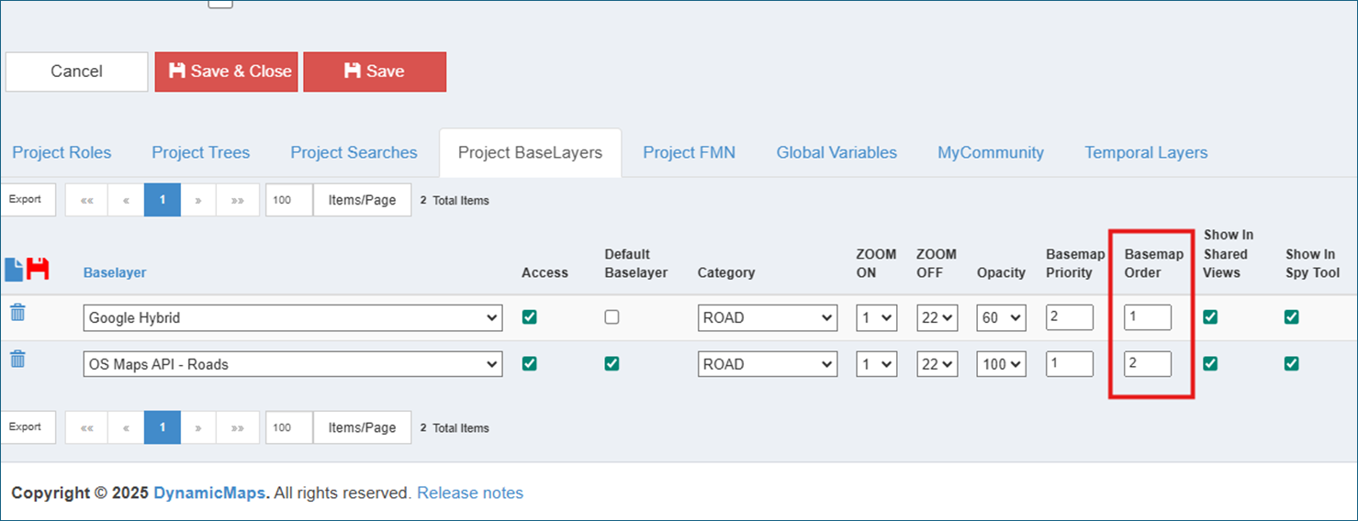Open ZOOM OFF dropdown for Google Hybrid
Viewport: 1358px width, 521px height.
point(937,318)
